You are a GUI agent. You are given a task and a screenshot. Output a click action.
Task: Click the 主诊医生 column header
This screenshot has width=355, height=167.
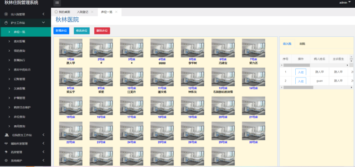coord(338,59)
